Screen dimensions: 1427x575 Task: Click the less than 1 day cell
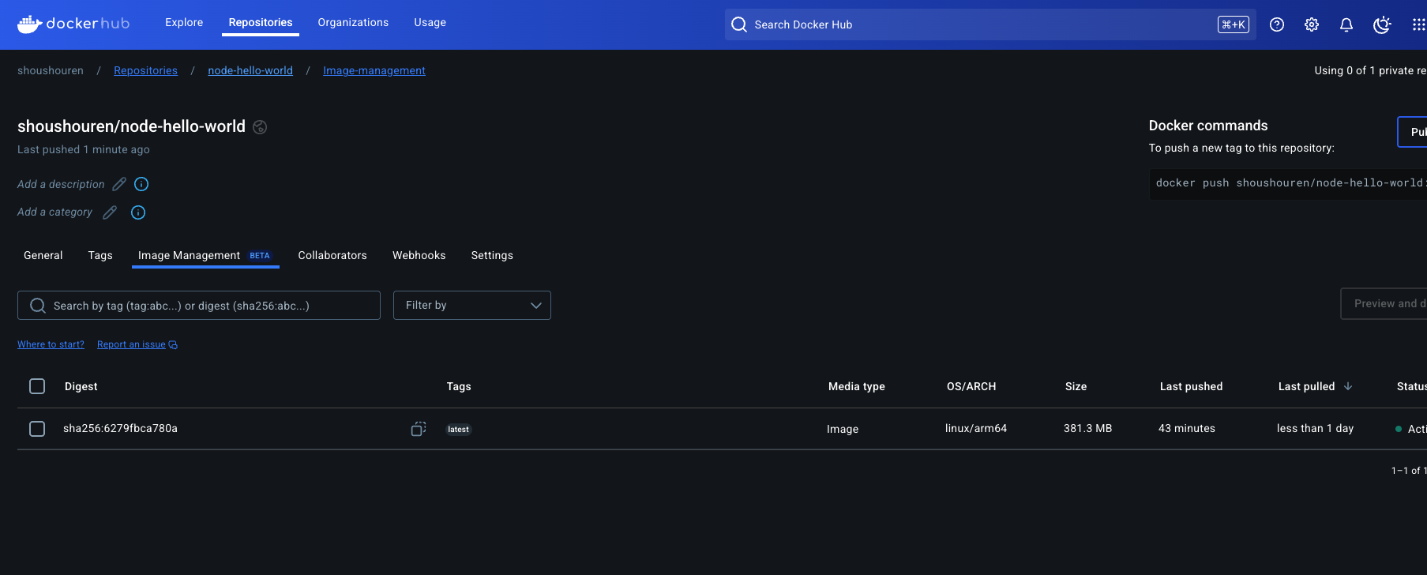[1315, 428]
